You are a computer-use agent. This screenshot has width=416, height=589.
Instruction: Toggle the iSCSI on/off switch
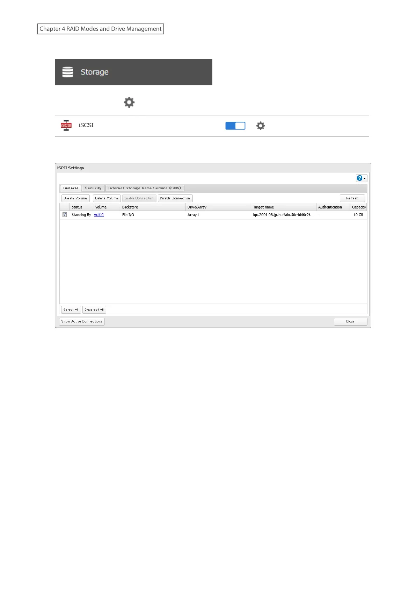pyautogui.click(x=235, y=126)
